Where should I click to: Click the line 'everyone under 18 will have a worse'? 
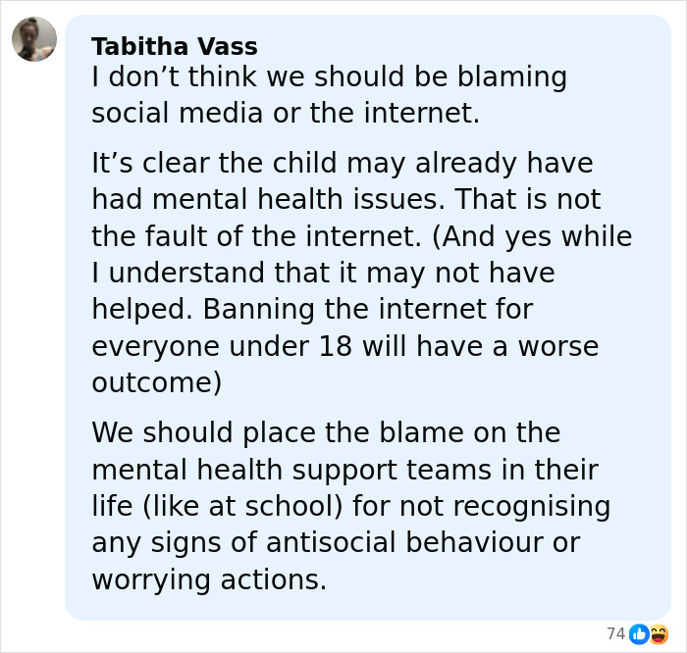pos(344,346)
